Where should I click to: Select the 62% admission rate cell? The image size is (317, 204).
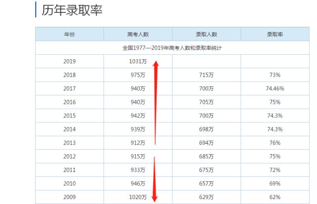coord(275,197)
